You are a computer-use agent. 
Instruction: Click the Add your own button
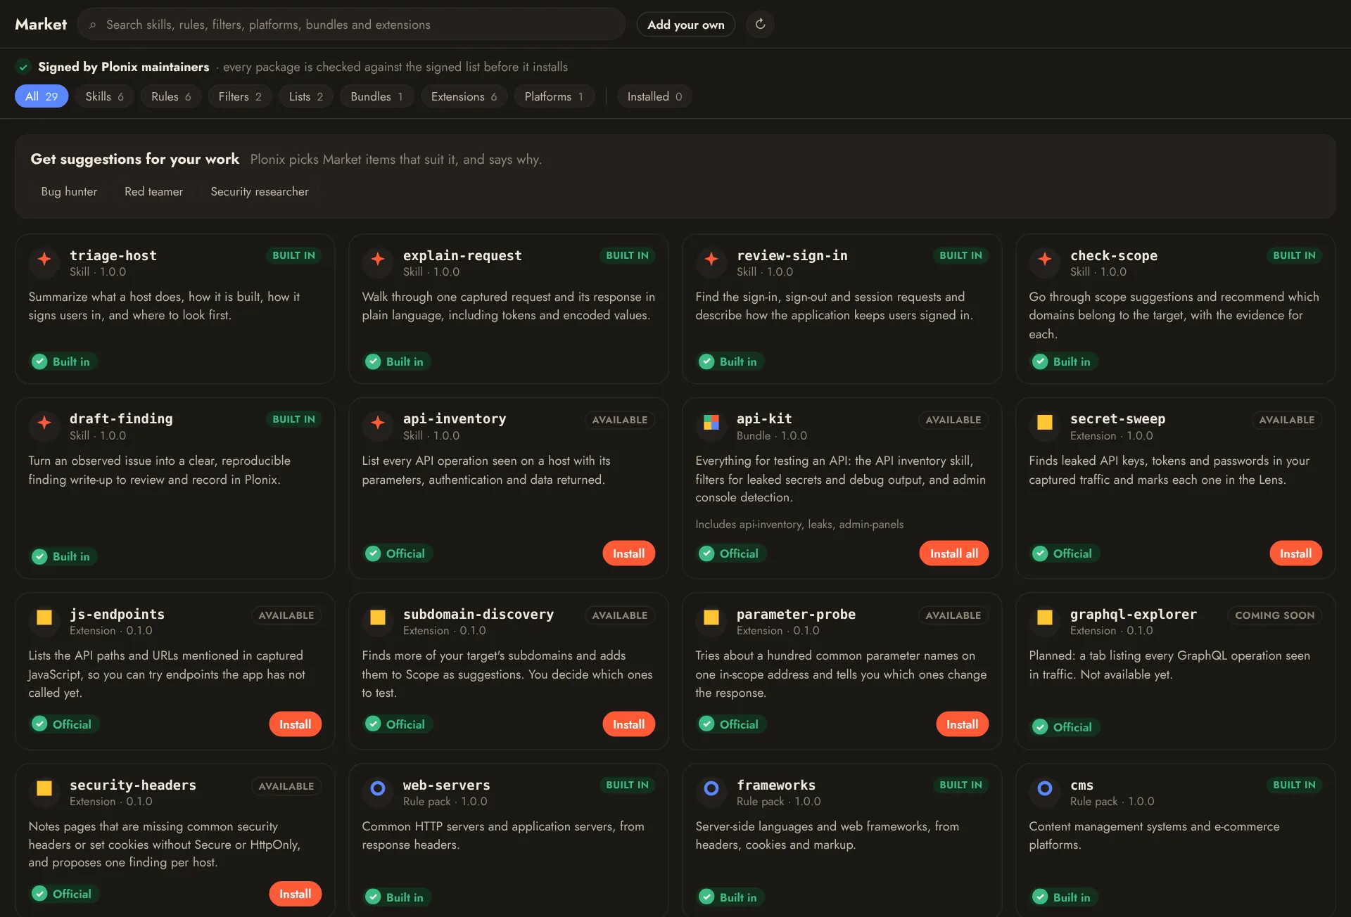coord(686,25)
